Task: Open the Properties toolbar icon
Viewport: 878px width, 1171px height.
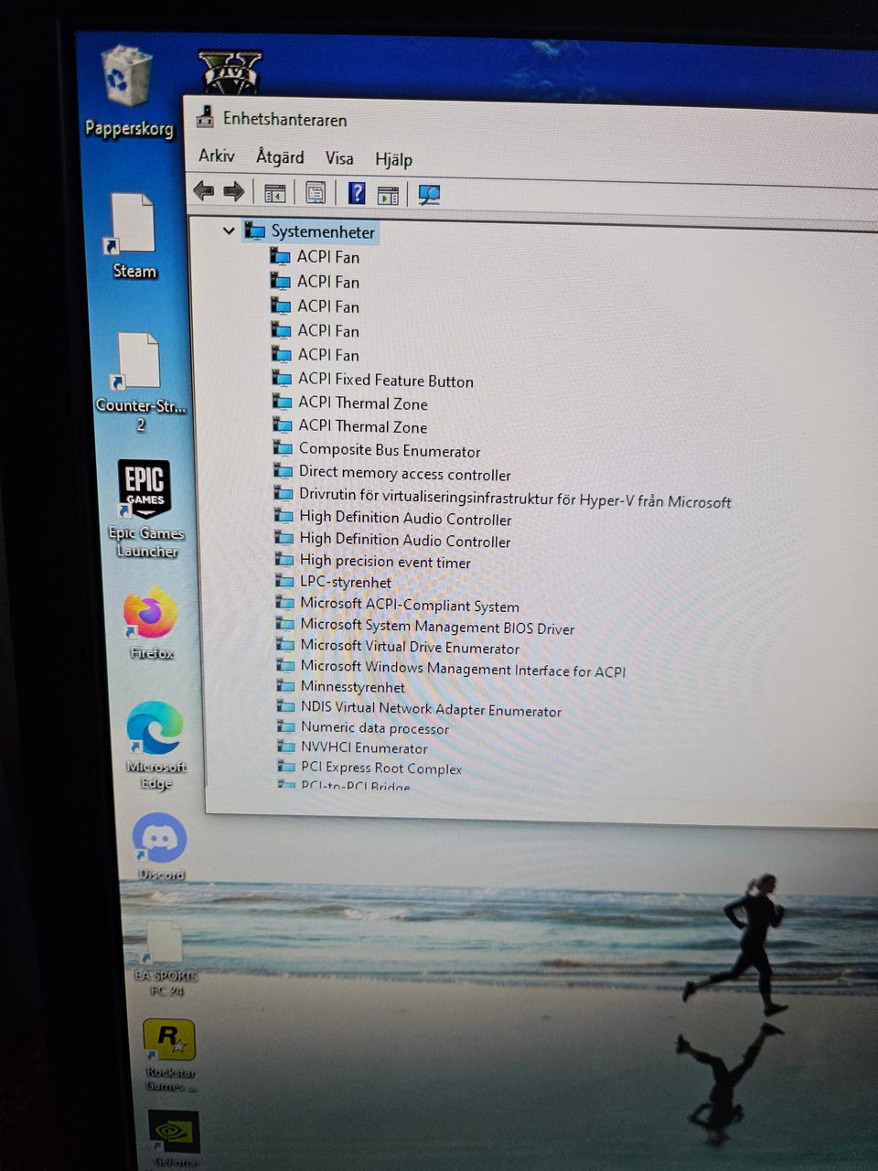Action: (x=316, y=193)
